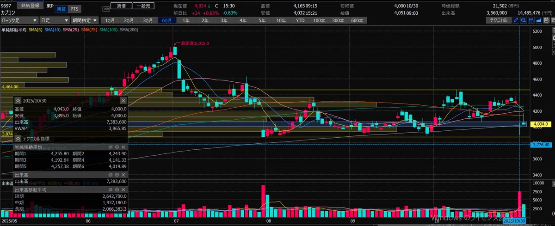Image resolution: width=555 pixels, height=226 pixels.
Task: Click the 一般売 button
Action: (143, 6)
